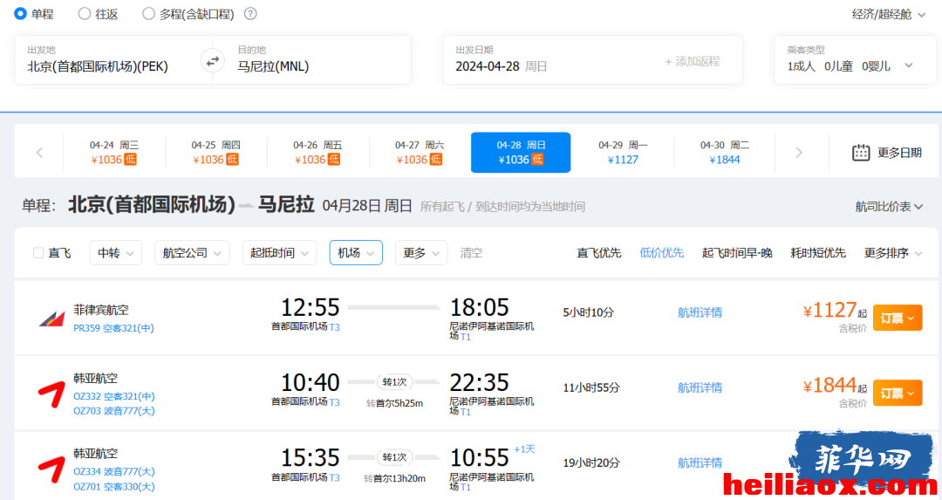Select the 04-25 周四 date tab

[x=215, y=153]
